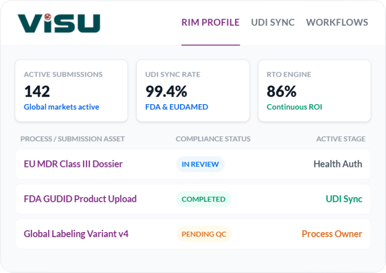This screenshot has width=386, height=273.
Task: Open the Continuous ROI link
Action: coord(294,107)
